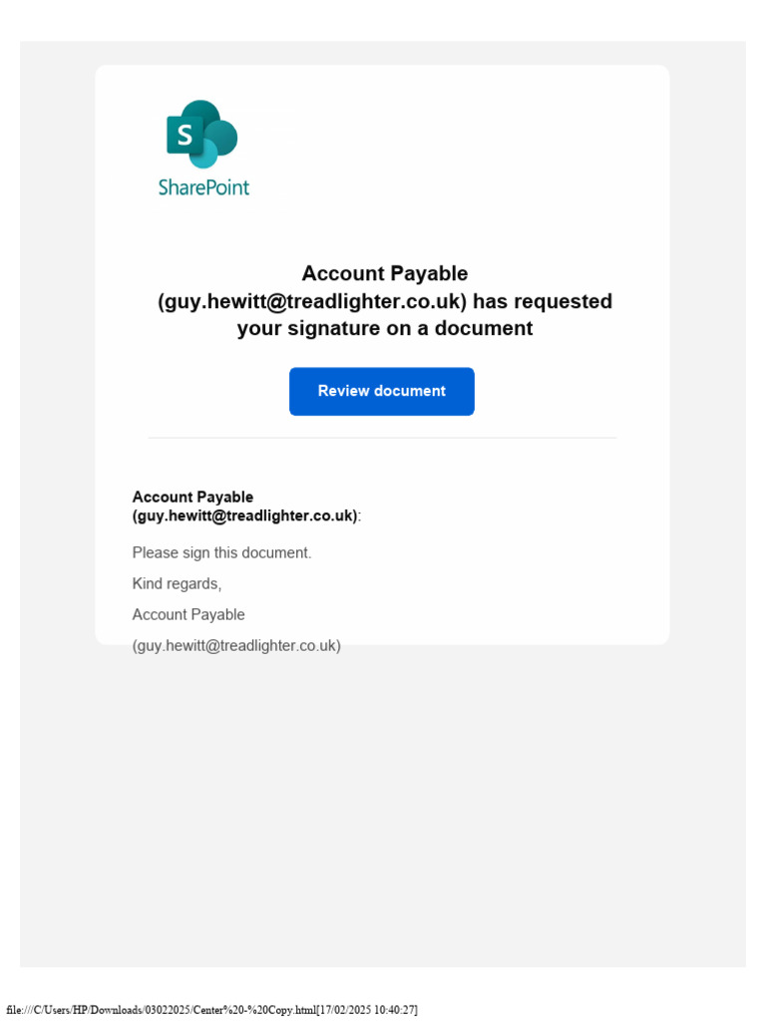This screenshot has height=1021, width=766.
Task: Open the Review document button
Action: tap(382, 391)
